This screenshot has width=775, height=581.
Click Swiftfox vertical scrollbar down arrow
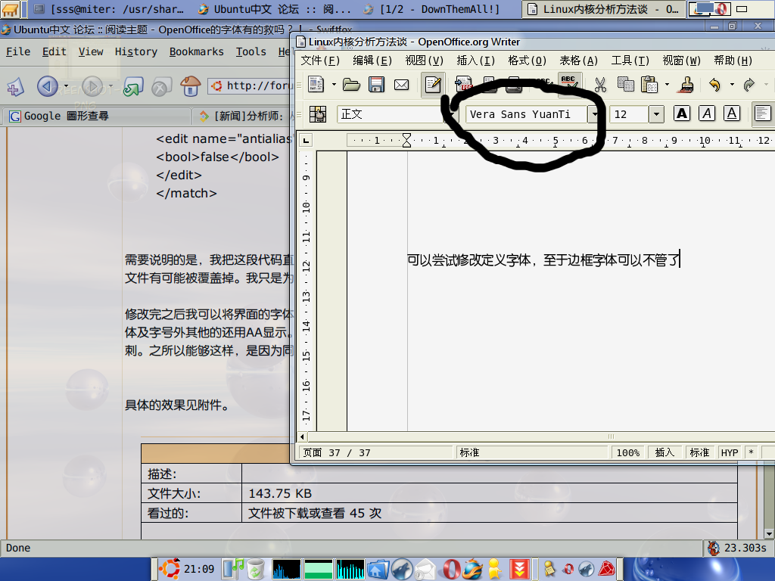point(769,534)
